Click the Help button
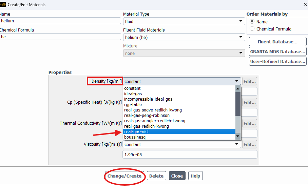Viewport: 308px width, 186px height. pyautogui.click(x=195, y=176)
